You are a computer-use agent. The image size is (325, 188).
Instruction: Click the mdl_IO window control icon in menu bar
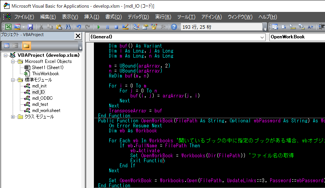pyautogui.click(x=8, y=16)
